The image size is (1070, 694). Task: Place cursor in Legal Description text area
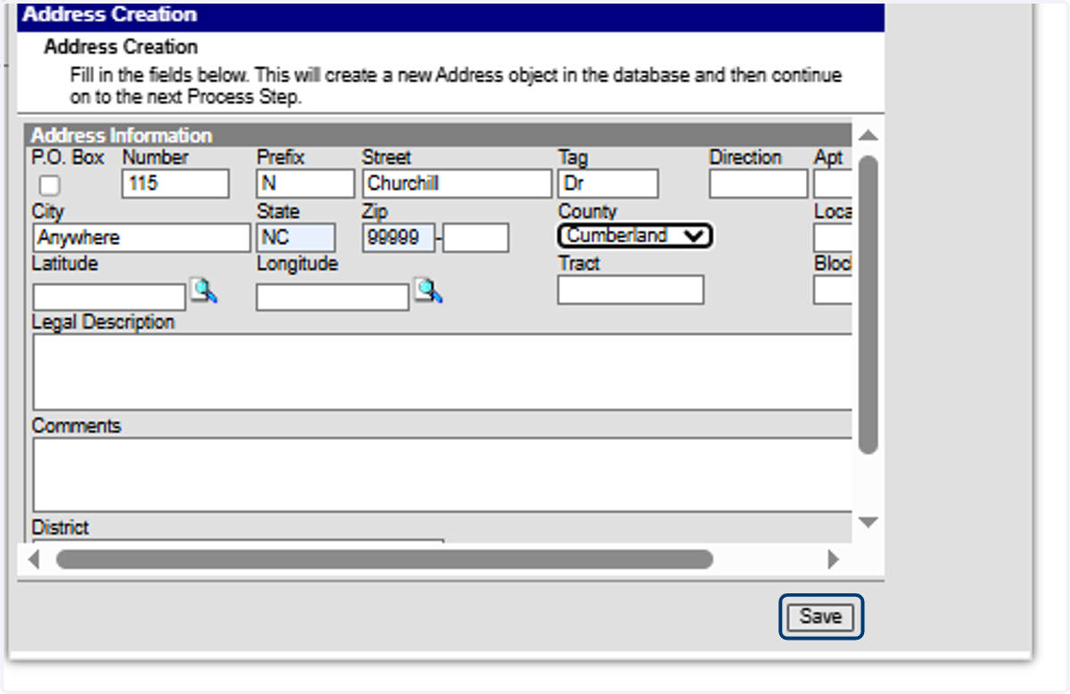pyautogui.click(x=442, y=371)
